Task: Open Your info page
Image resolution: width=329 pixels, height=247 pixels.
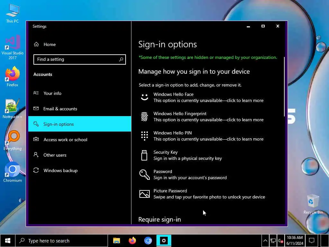Action: 80,93
